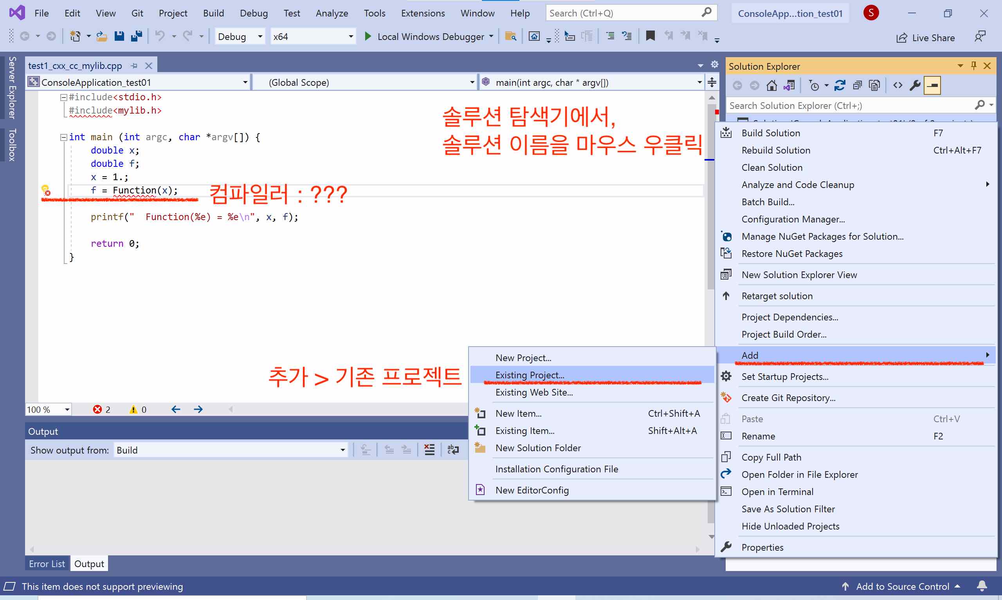Click the Sync with Active Document icon
This screenshot has width=1002, height=600.
[840, 86]
